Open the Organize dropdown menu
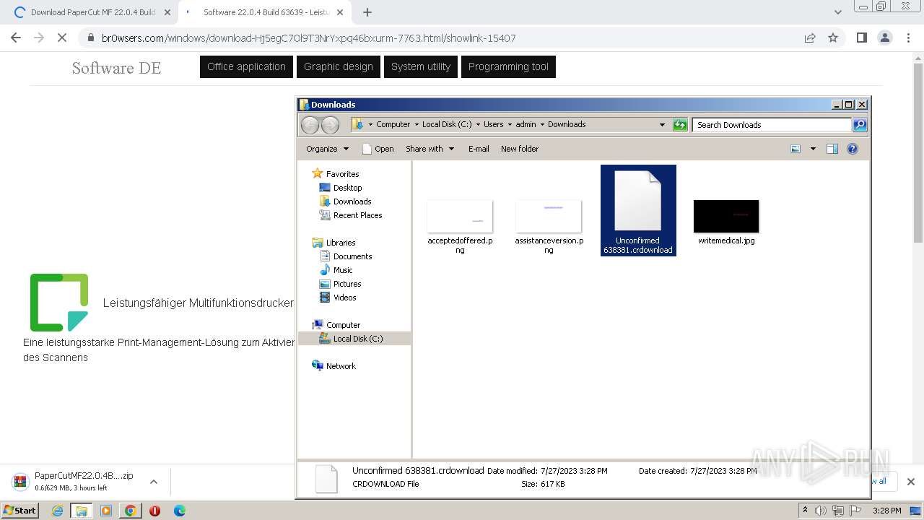 (327, 149)
